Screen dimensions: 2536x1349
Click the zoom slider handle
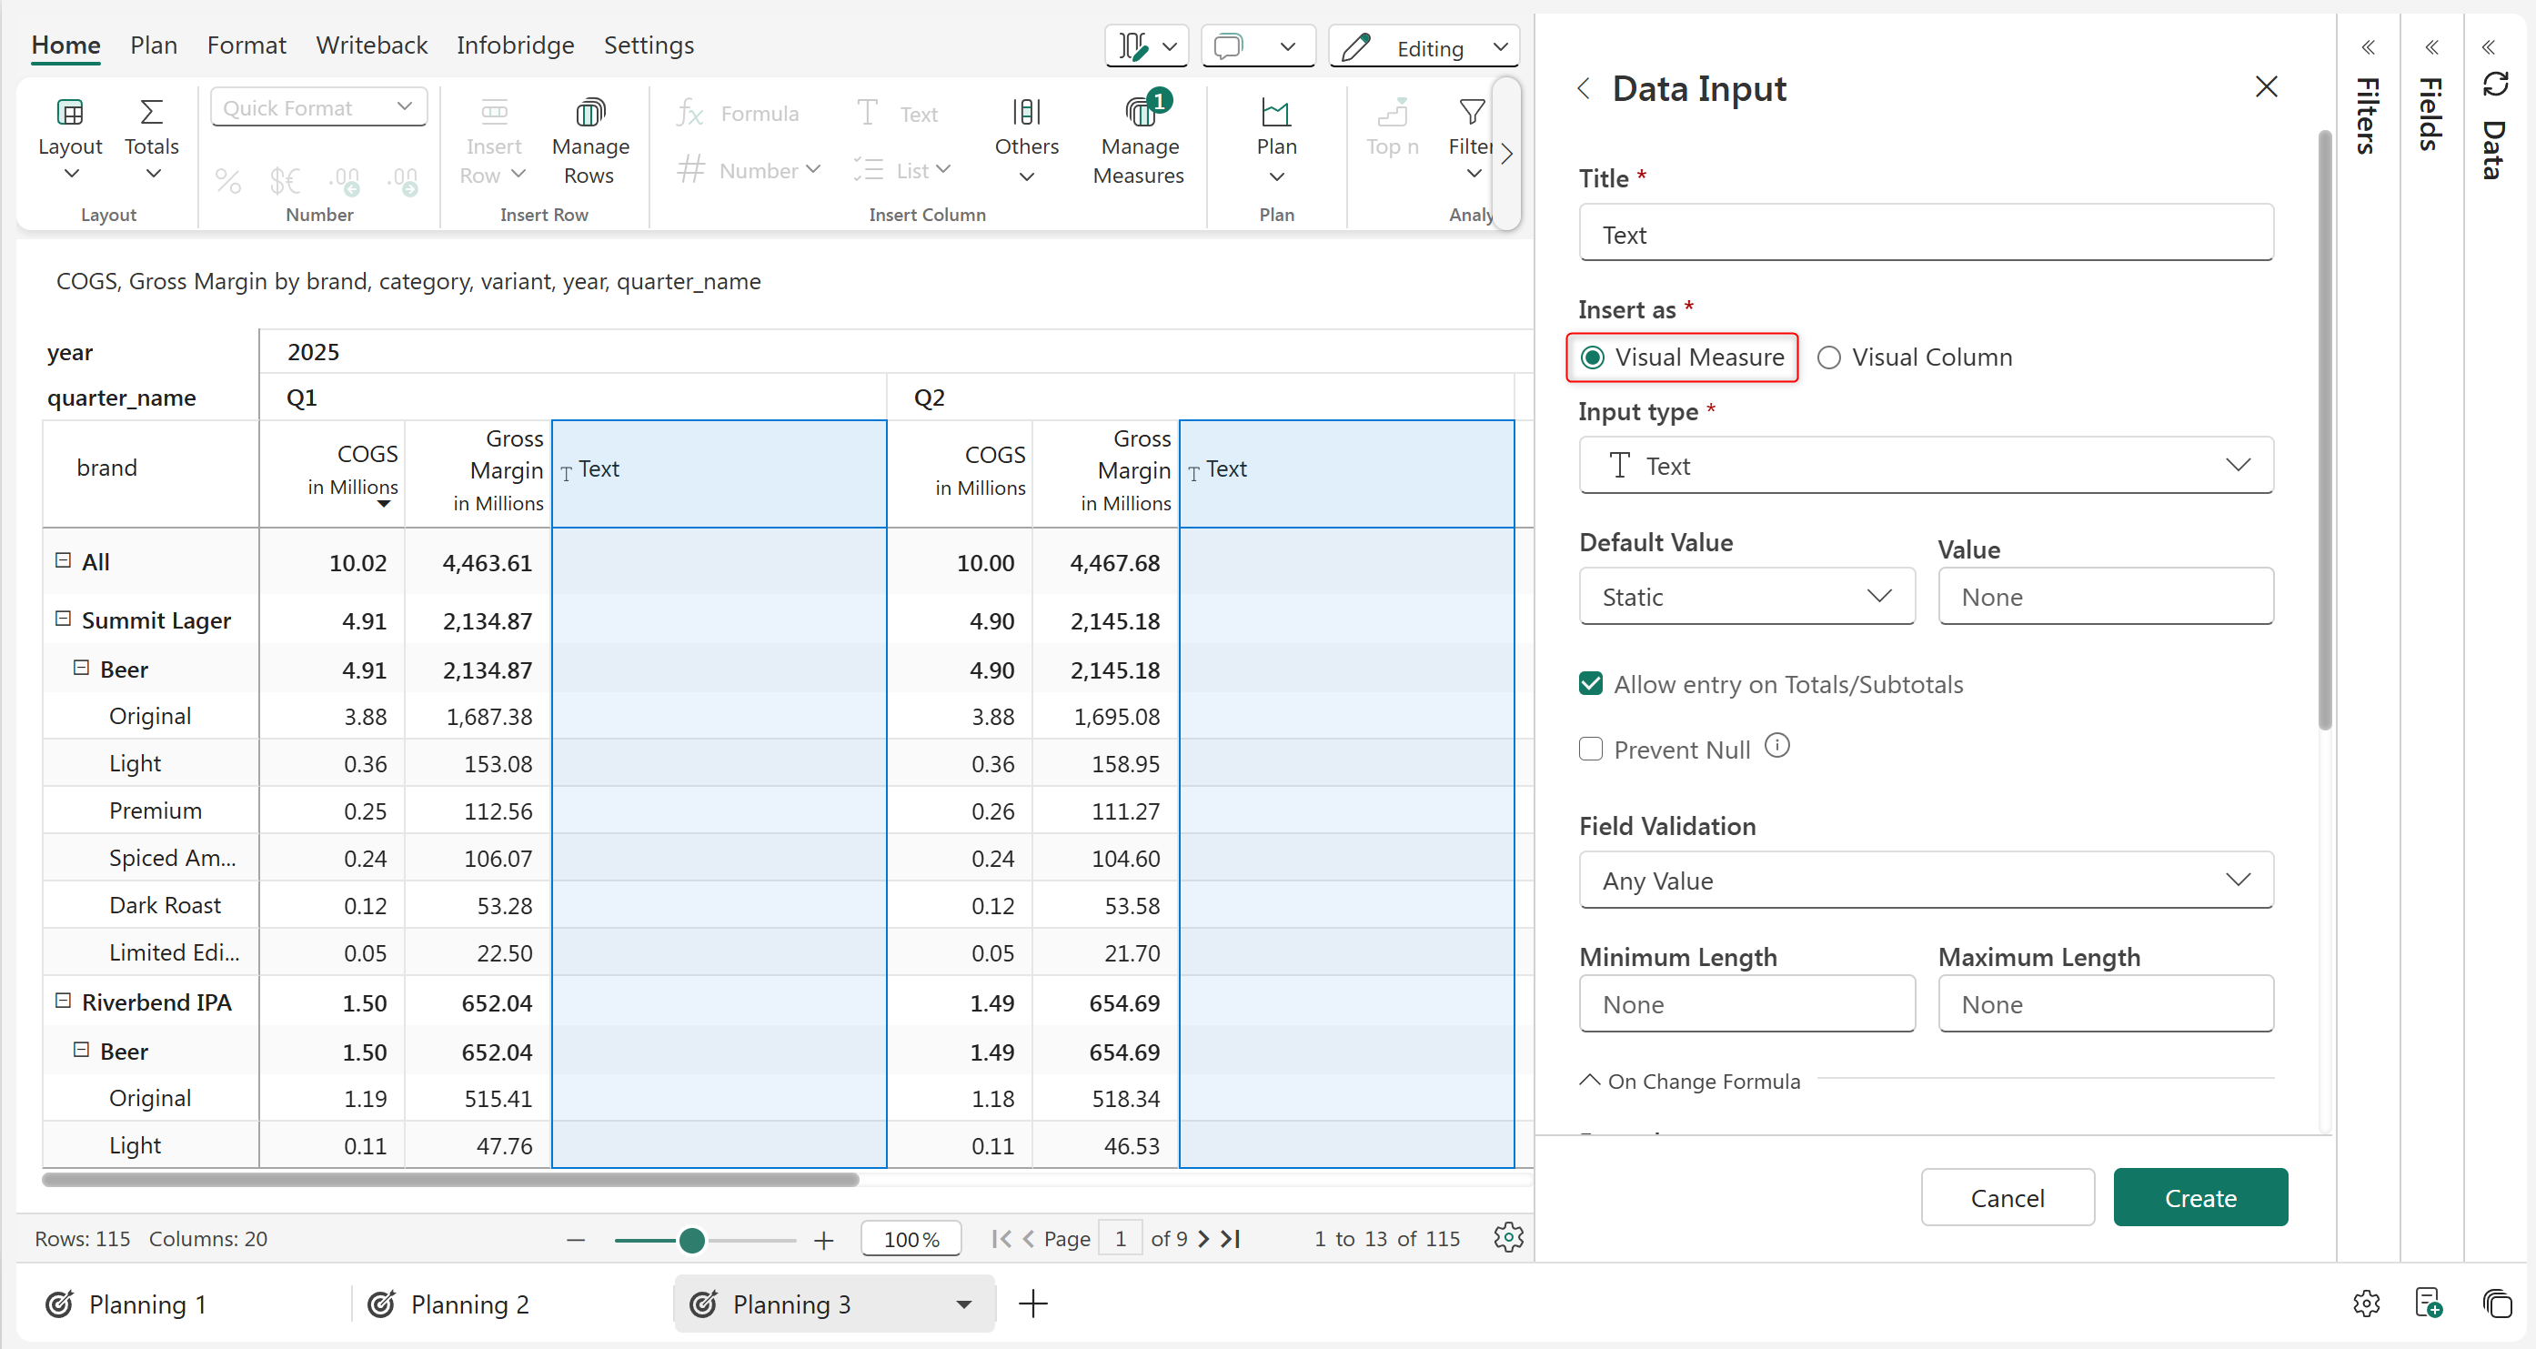pyautogui.click(x=692, y=1240)
